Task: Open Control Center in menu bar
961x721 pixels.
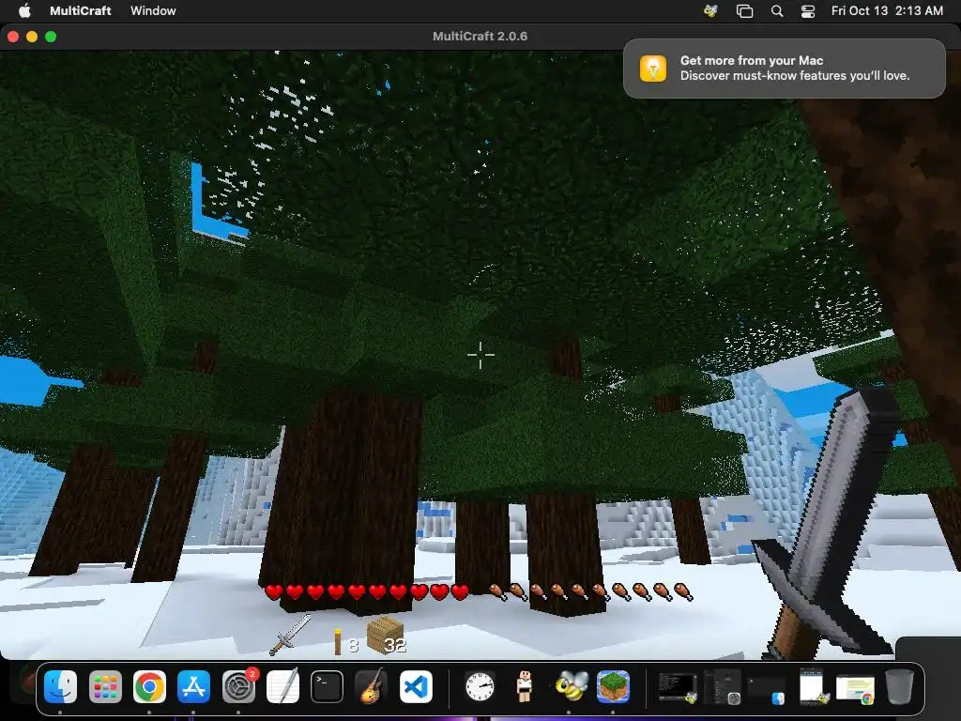Action: coord(808,10)
